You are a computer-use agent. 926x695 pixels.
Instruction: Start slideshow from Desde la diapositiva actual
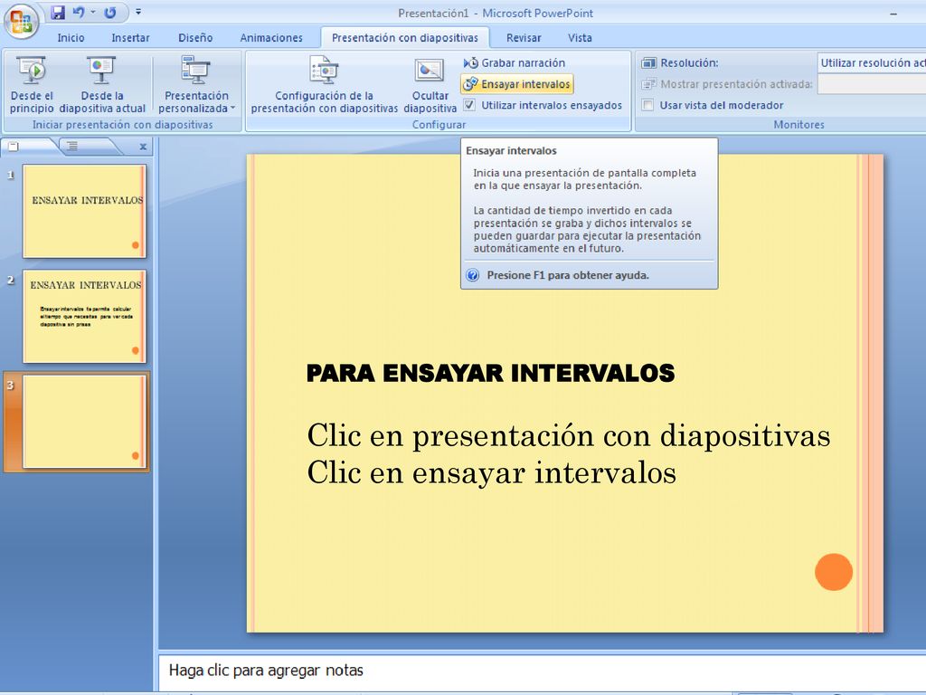(x=102, y=84)
